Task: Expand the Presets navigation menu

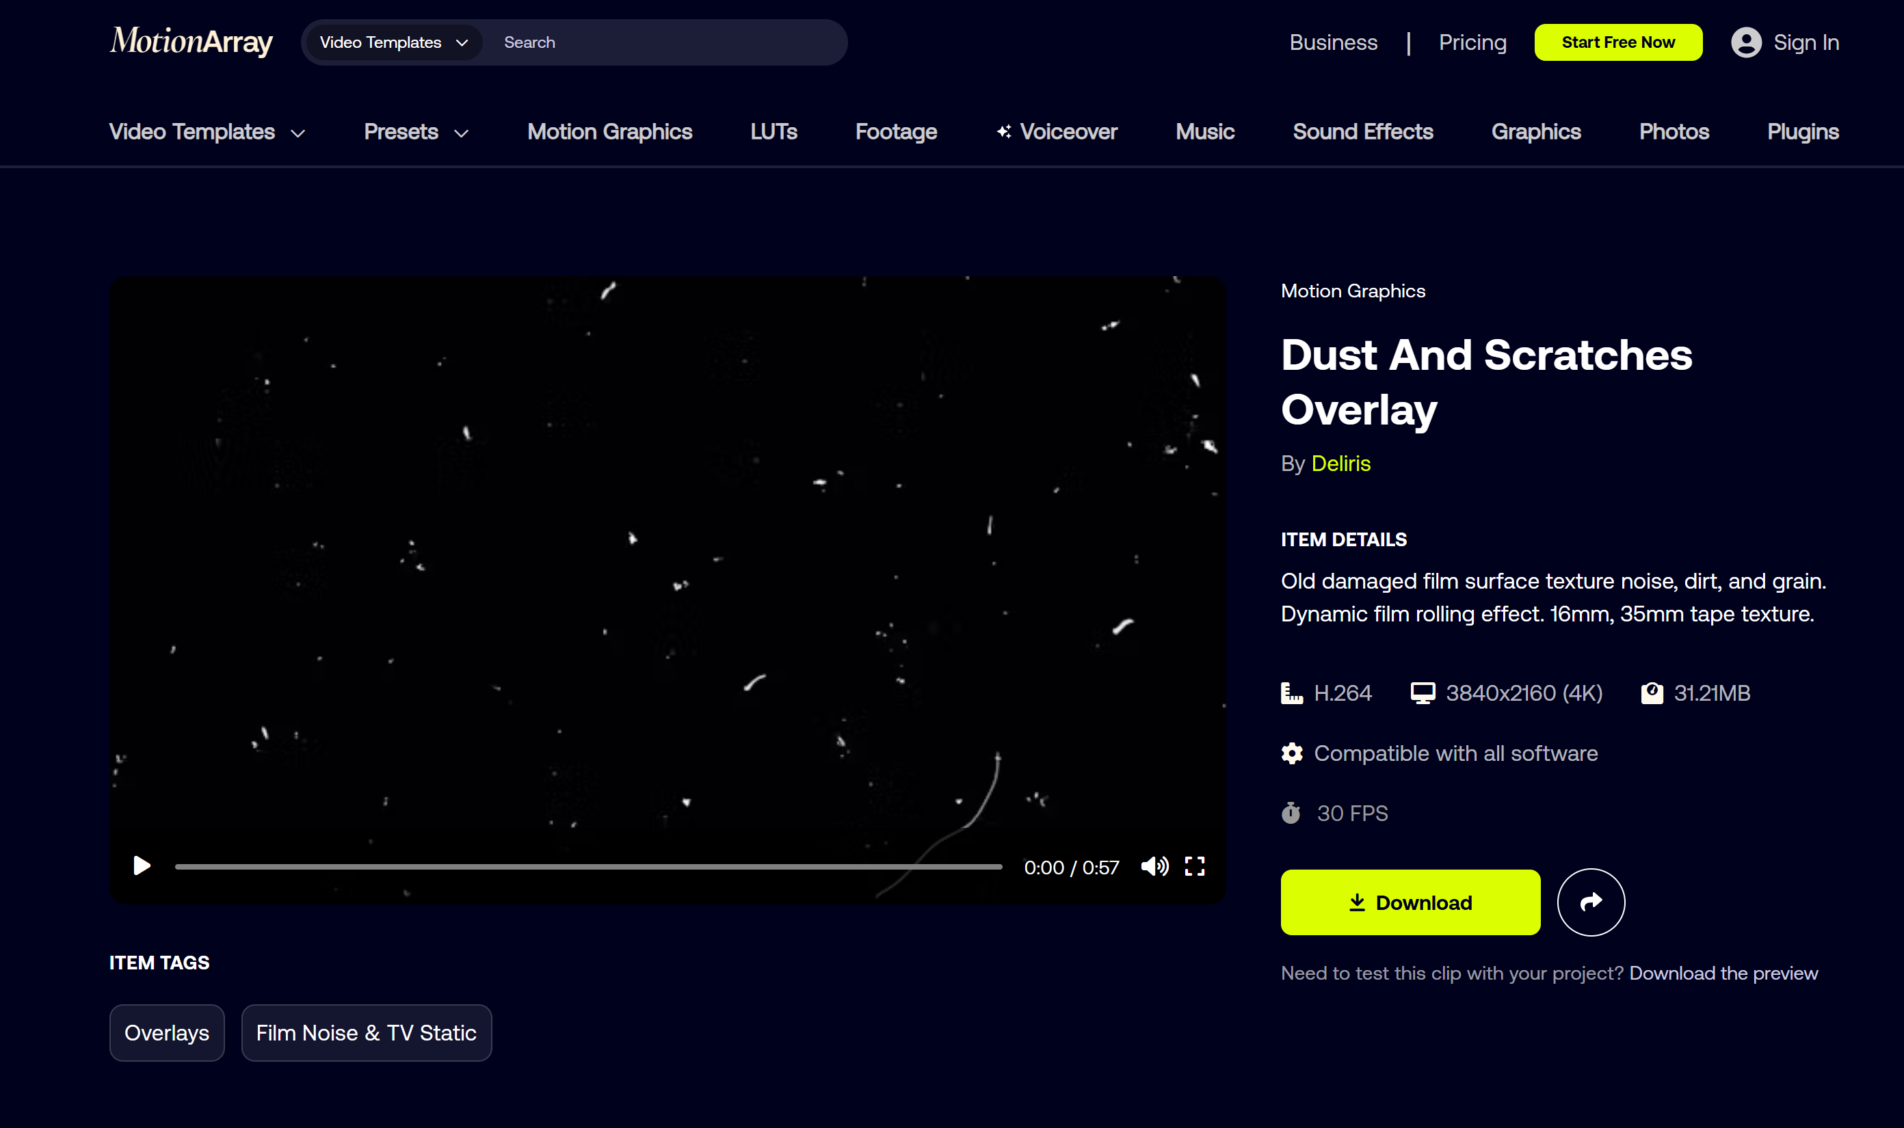Action: [x=414, y=131]
